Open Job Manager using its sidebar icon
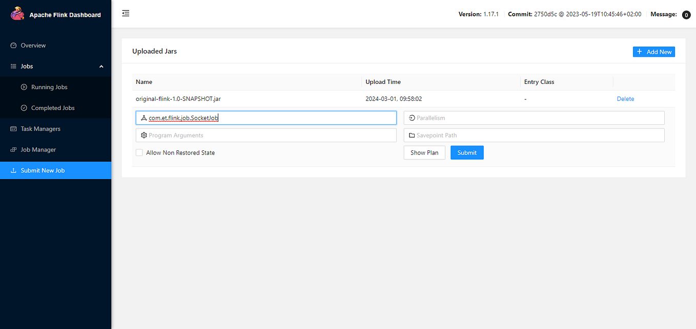Image resolution: width=696 pixels, height=329 pixels. click(x=13, y=149)
